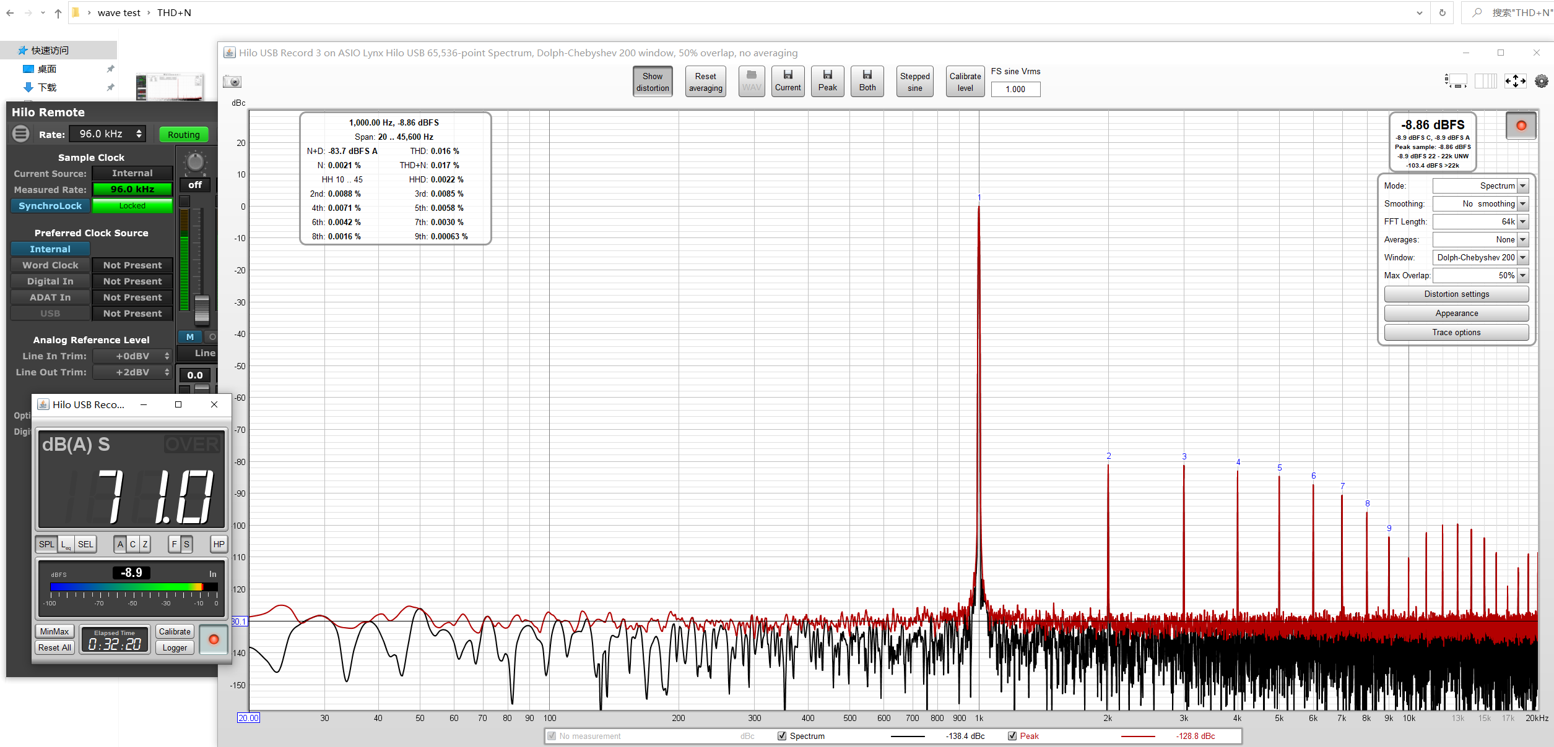Open the Mode dropdown
The height and width of the screenshot is (747, 1554).
[x=1480, y=186]
